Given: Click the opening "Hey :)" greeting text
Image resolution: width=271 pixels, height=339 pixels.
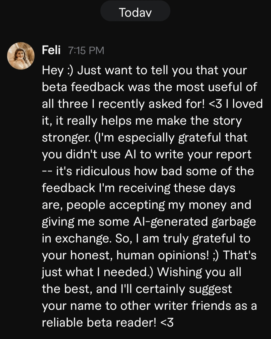Looking at the screenshot, I should [x=57, y=70].
